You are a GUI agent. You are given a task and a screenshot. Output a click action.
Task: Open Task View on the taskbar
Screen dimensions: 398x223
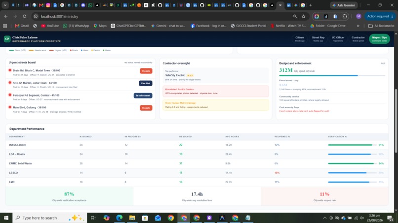pyautogui.click(x=93, y=218)
